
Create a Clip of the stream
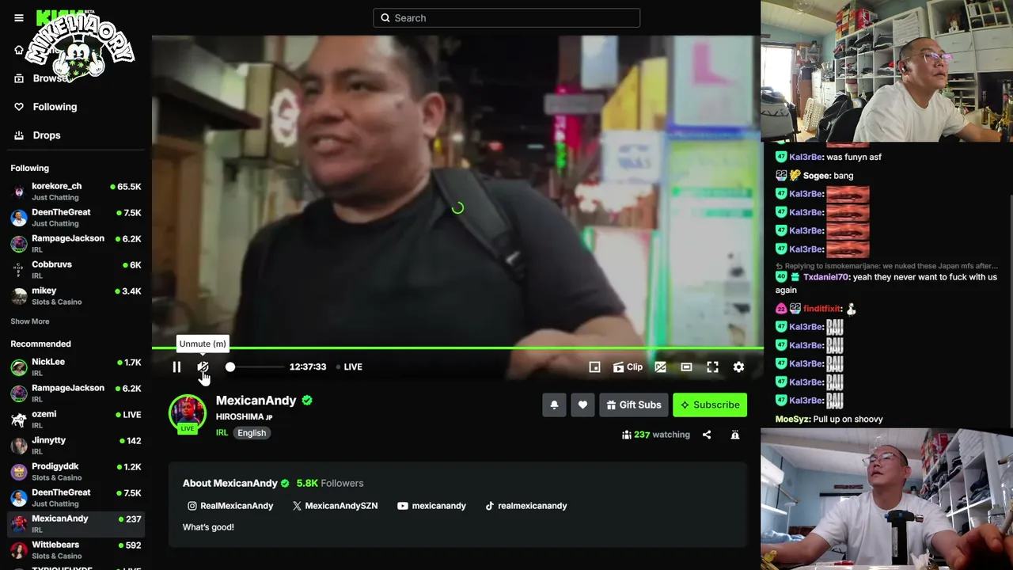[628, 367]
